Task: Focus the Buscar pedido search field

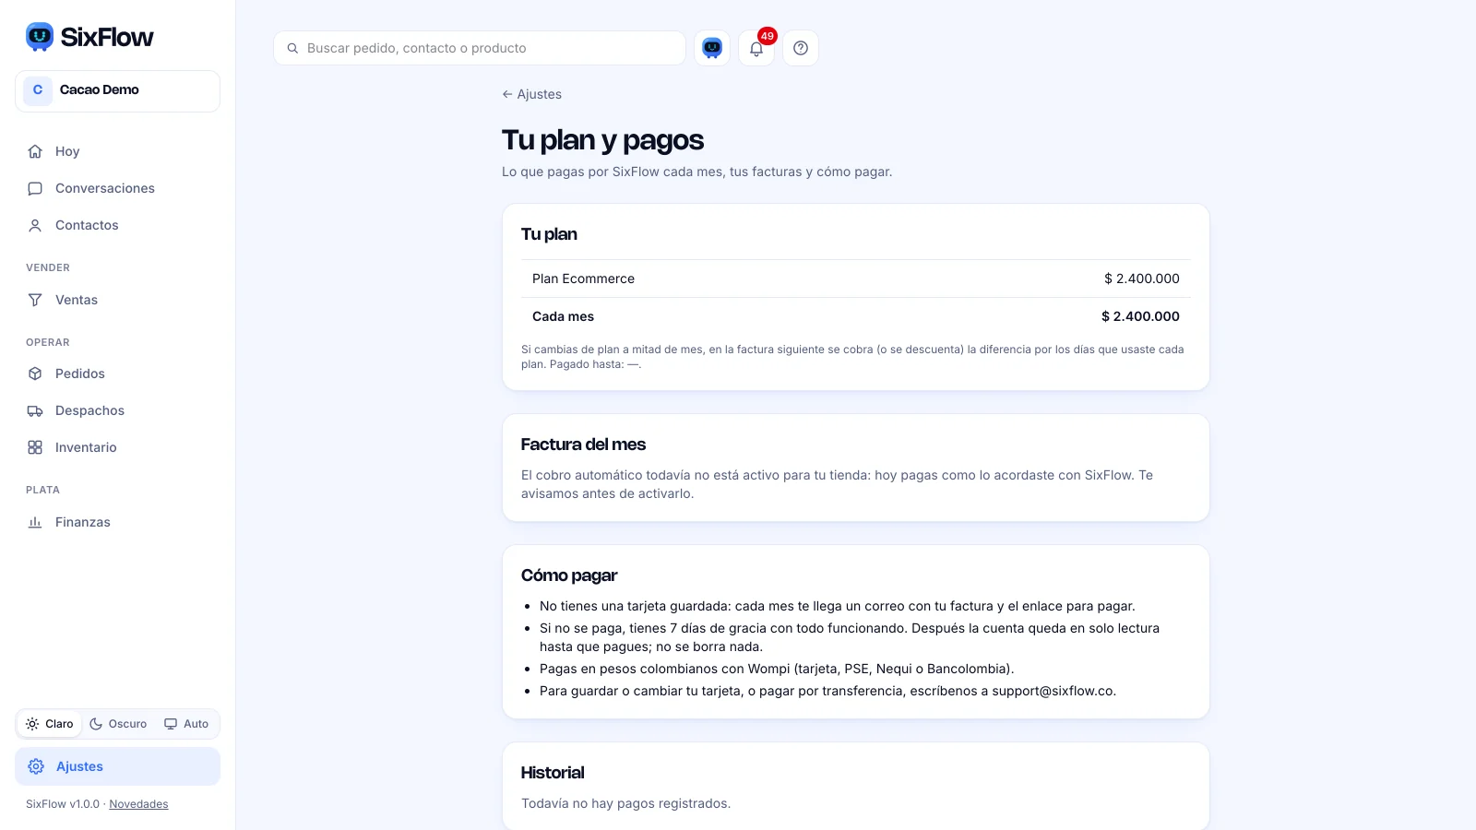Action: pyautogui.click(x=480, y=48)
